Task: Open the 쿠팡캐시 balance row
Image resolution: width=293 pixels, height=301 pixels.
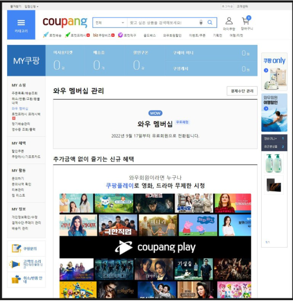Action: (211, 68)
